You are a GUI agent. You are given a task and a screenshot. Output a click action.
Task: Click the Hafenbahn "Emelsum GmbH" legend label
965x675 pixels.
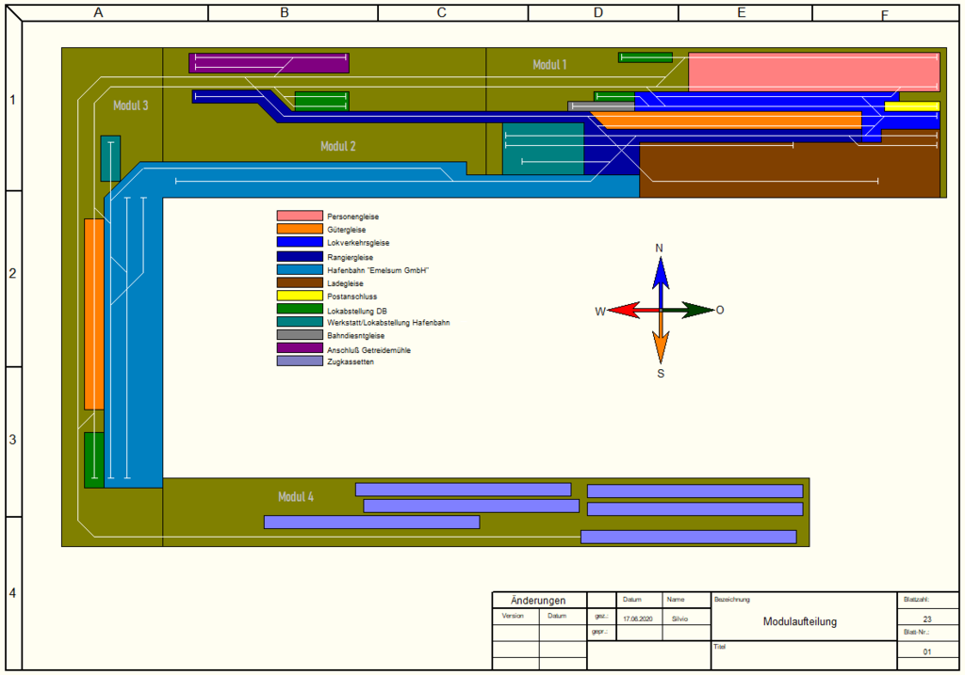(x=378, y=270)
